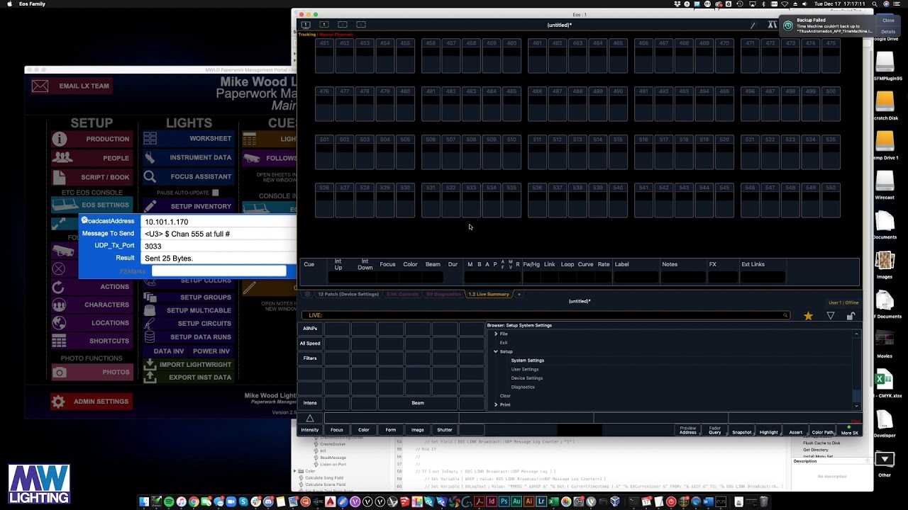This screenshot has height=510, width=908.
Task: Open Instrument Data wrench icon
Action: coord(150,157)
